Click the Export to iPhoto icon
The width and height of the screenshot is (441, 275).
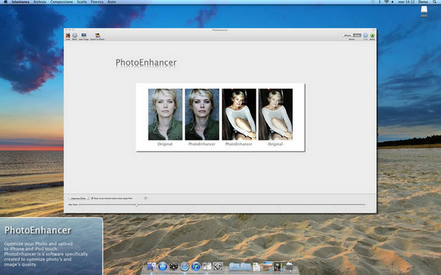coord(98,35)
